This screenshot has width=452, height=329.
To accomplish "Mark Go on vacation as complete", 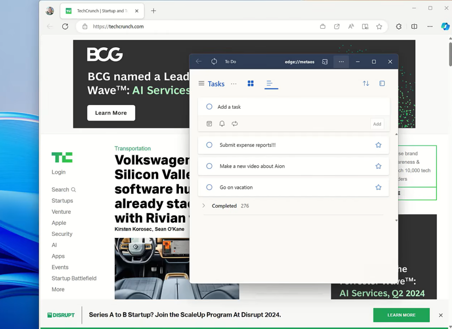I will (209, 187).
